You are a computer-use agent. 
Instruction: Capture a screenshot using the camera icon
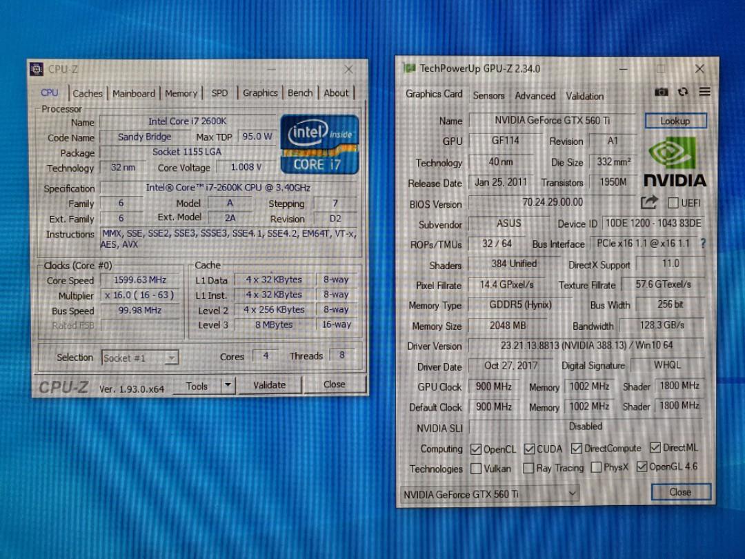661,91
